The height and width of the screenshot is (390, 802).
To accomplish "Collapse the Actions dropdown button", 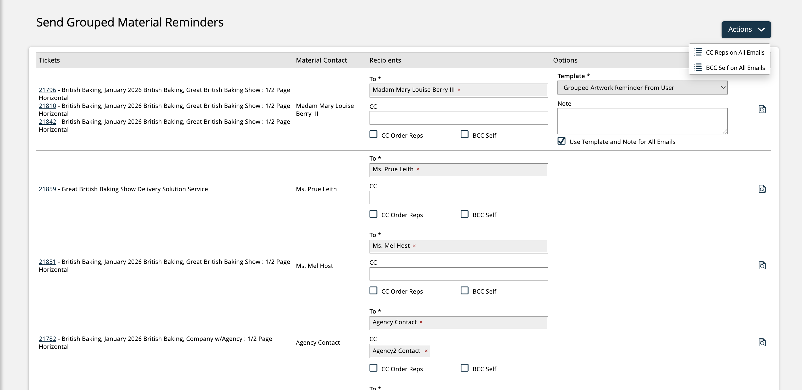I will click(x=746, y=29).
